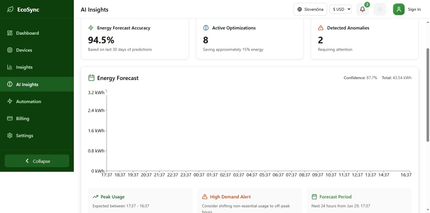
Task: Click the Sign In link
Action: pyautogui.click(x=414, y=9)
